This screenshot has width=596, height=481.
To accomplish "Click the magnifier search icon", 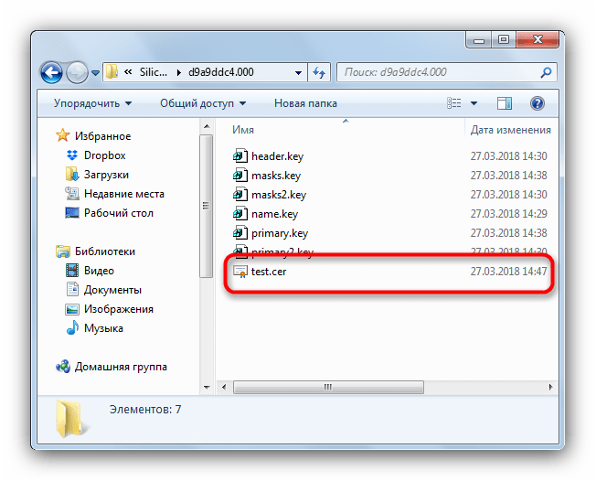I will click(546, 72).
